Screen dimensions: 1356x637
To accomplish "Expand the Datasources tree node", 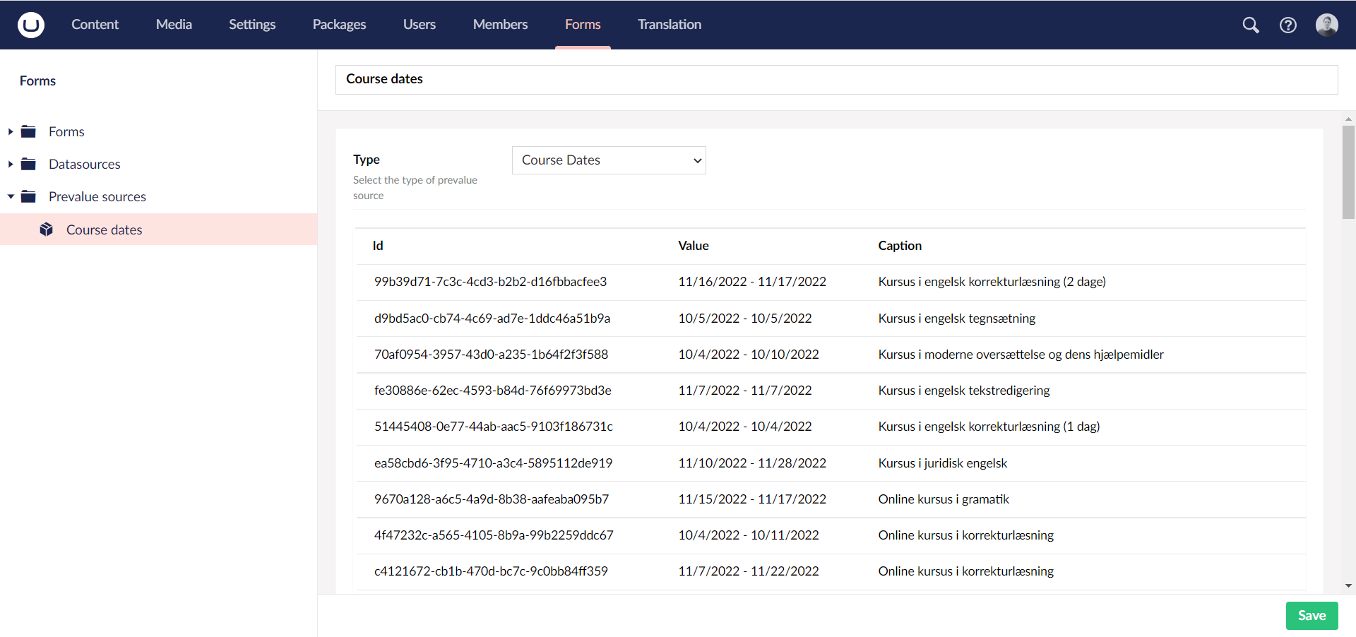I will [x=10, y=163].
